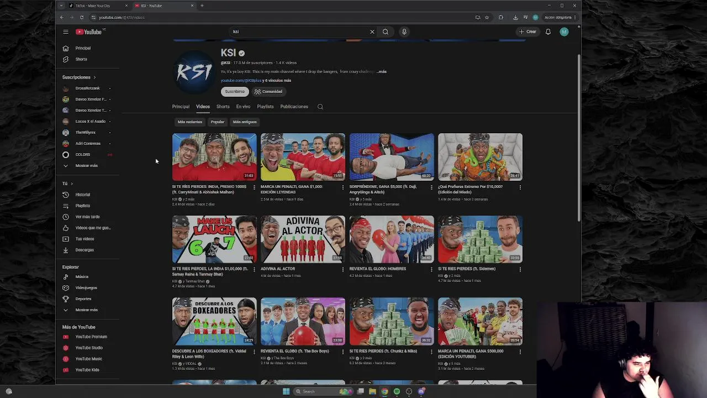Viewport: 707px width, 398px height.
Task: Switch to the channel Shorts tab
Action: tap(223, 107)
